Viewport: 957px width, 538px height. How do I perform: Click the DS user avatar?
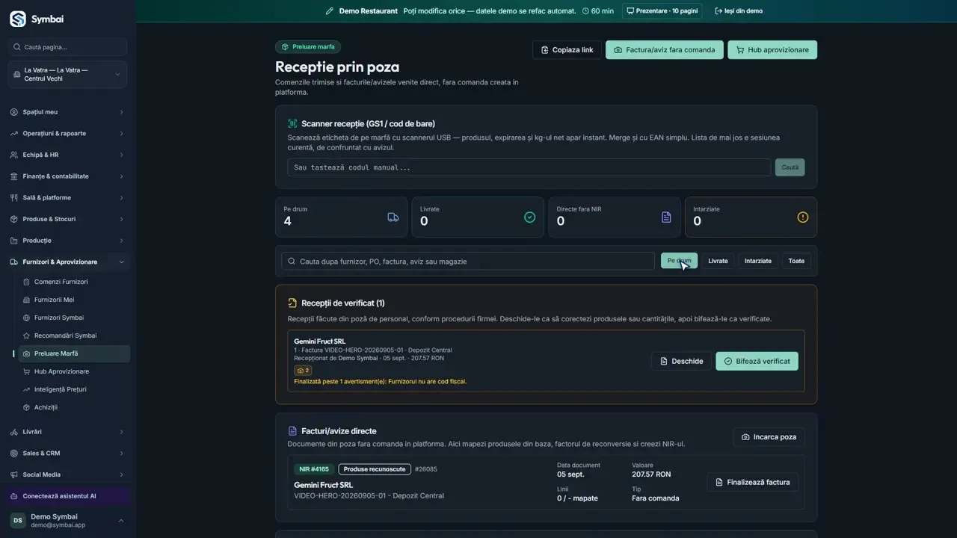[18, 521]
